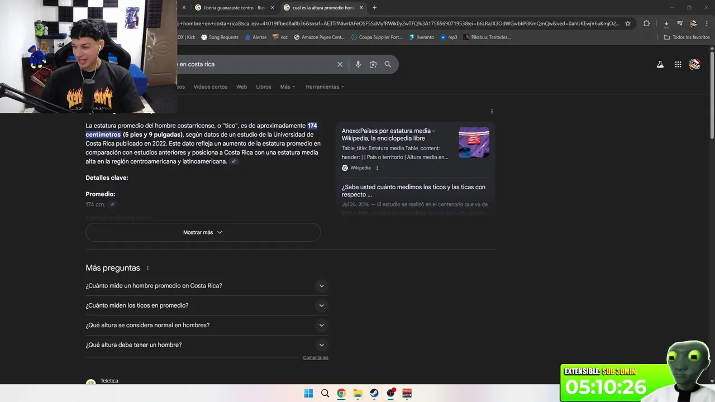Open the Más search filter dropdown

288,87
